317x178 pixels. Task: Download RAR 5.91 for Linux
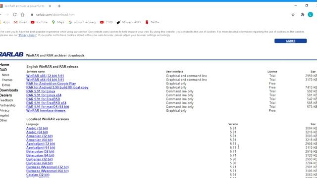[x=41, y=91]
